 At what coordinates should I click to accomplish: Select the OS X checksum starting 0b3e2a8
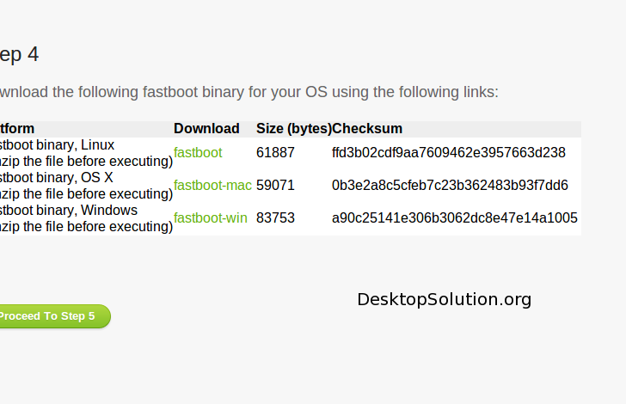tap(450, 186)
